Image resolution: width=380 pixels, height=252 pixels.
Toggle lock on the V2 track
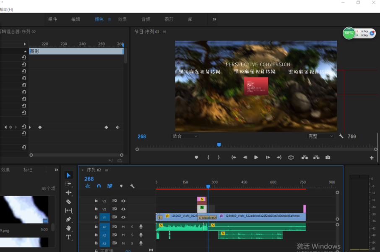coord(96,209)
